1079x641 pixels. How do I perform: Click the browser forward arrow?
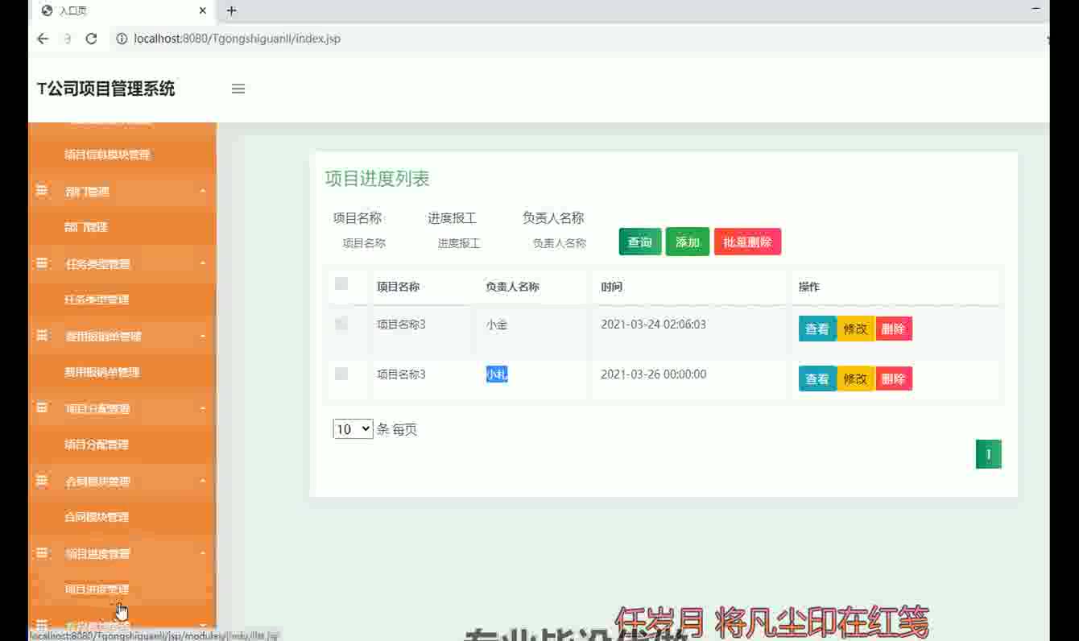(67, 39)
